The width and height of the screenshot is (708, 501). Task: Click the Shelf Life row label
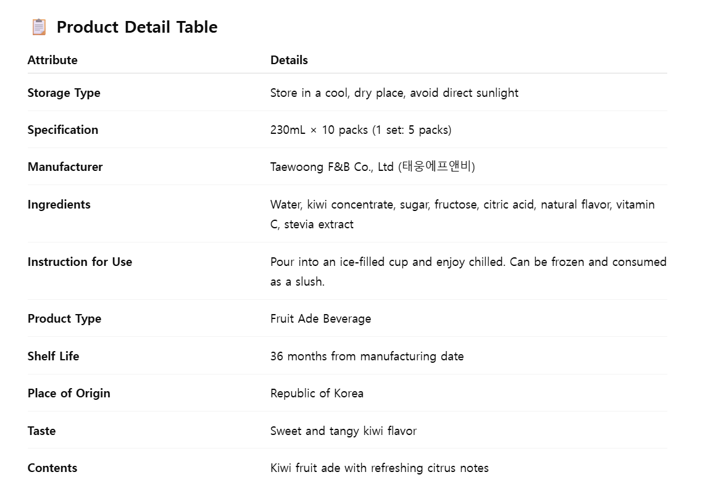53,356
